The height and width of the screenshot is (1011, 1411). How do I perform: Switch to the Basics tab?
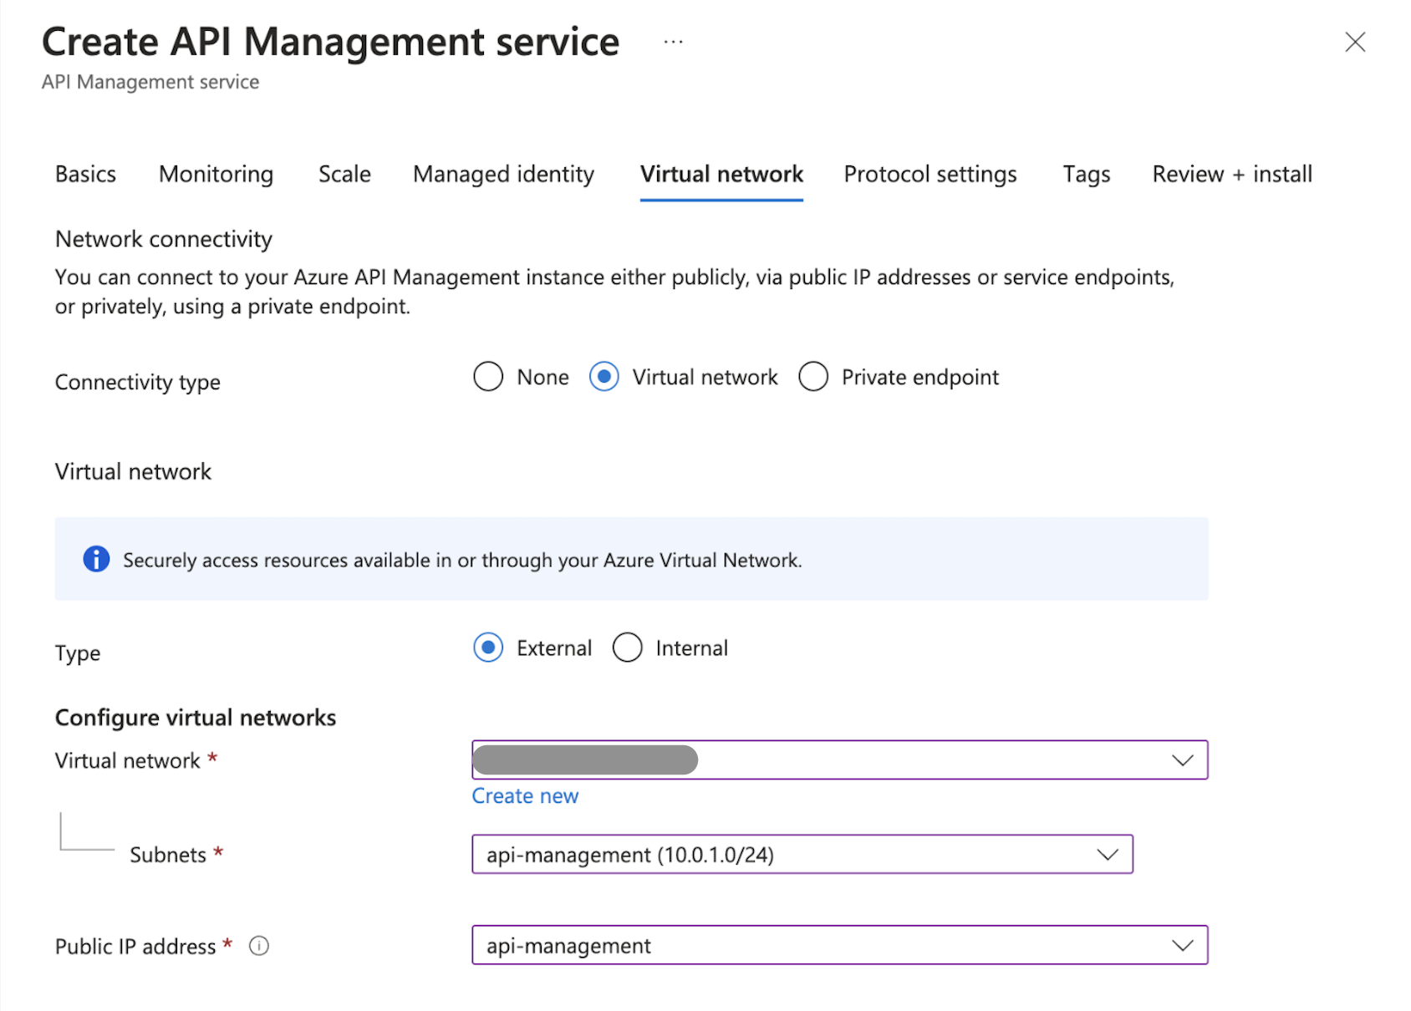[x=85, y=174]
